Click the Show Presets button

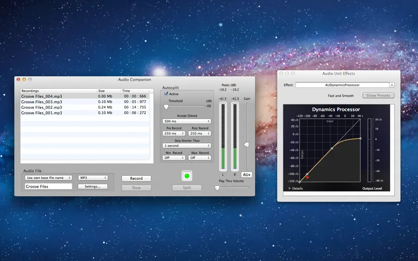coord(378,95)
